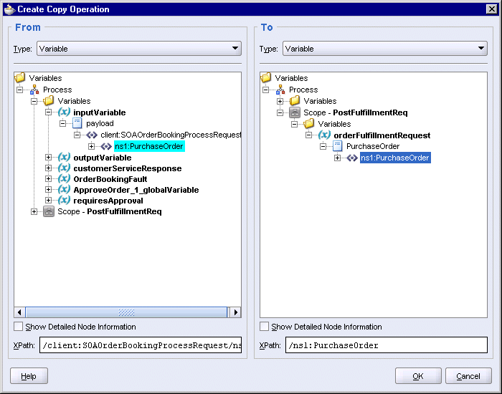Click the From tree horizontal scrollbar thumb
This screenshot has width=502, height=394.
(126, 312)
